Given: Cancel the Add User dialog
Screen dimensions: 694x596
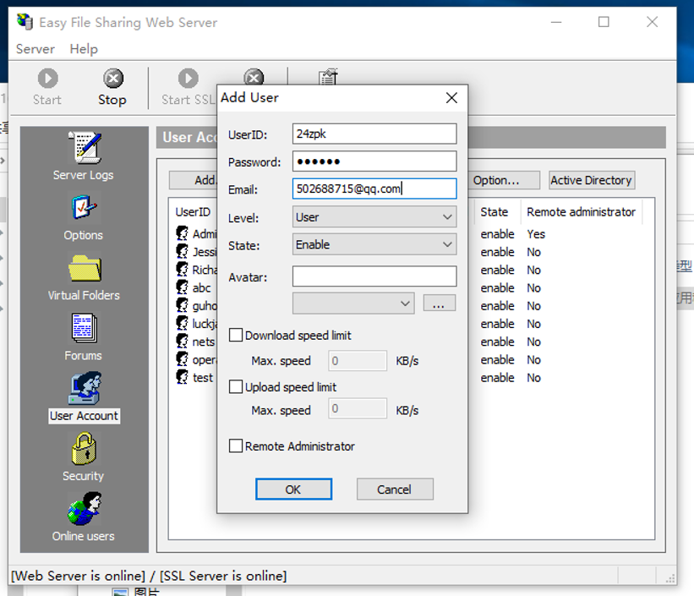Looking at the screenshot, I should pos(395,489).
